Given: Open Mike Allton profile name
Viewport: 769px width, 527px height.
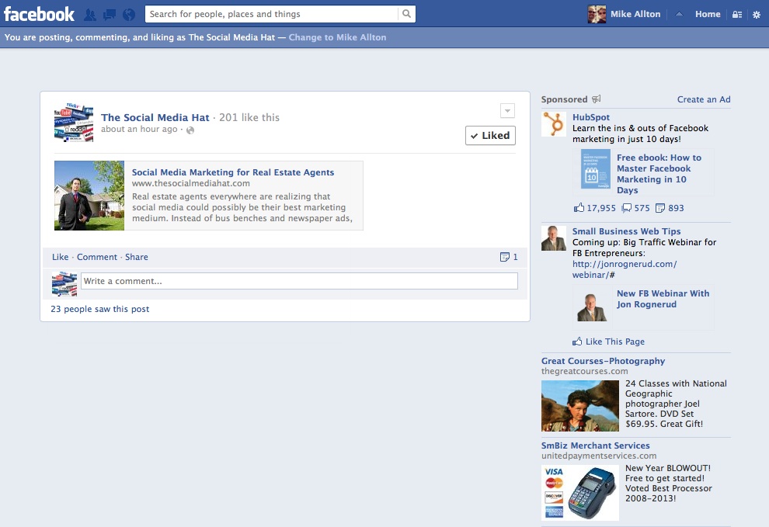Looking at the screenshot, I should pyautogui.click(x=635, y=14).
